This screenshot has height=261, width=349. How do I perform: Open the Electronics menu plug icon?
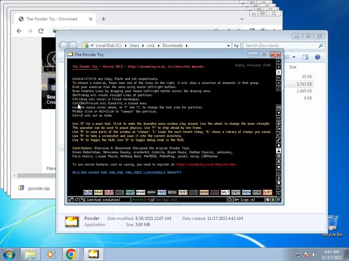pyautogui.click(x=278, y=113)
